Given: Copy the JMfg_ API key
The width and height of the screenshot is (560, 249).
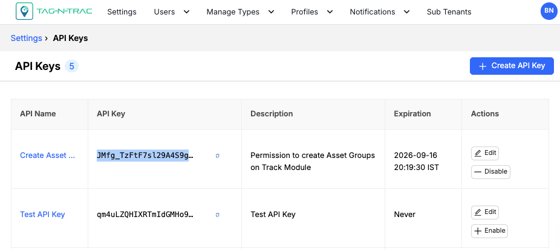Looking at the screenshot, I should 217,156.
